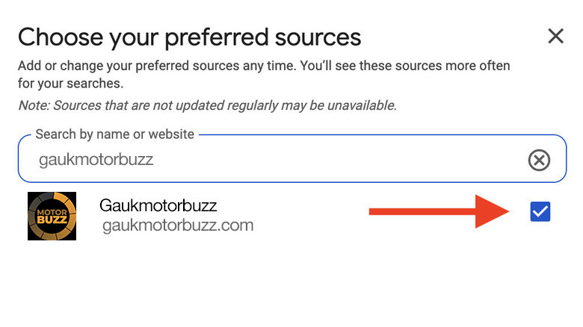583x327 pixels.
Task: Click the white checkmark in the blue box
Action: (540, 212)
